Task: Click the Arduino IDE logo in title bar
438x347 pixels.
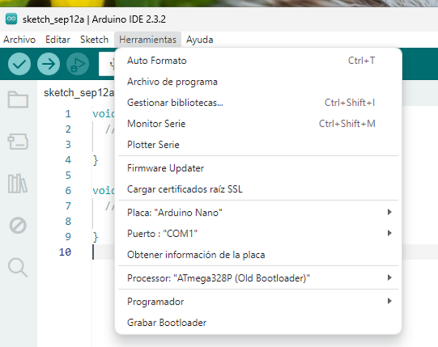Action: coord(11,19)
